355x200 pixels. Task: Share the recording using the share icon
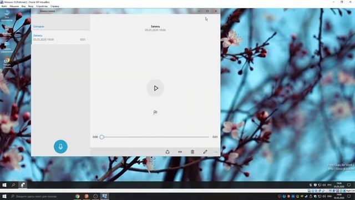click(168, 152)
